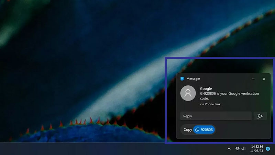Dismiss the Messages notification with X
This screenshot has height=155, width=275.
pyautogui.click(x=264, y=79)
